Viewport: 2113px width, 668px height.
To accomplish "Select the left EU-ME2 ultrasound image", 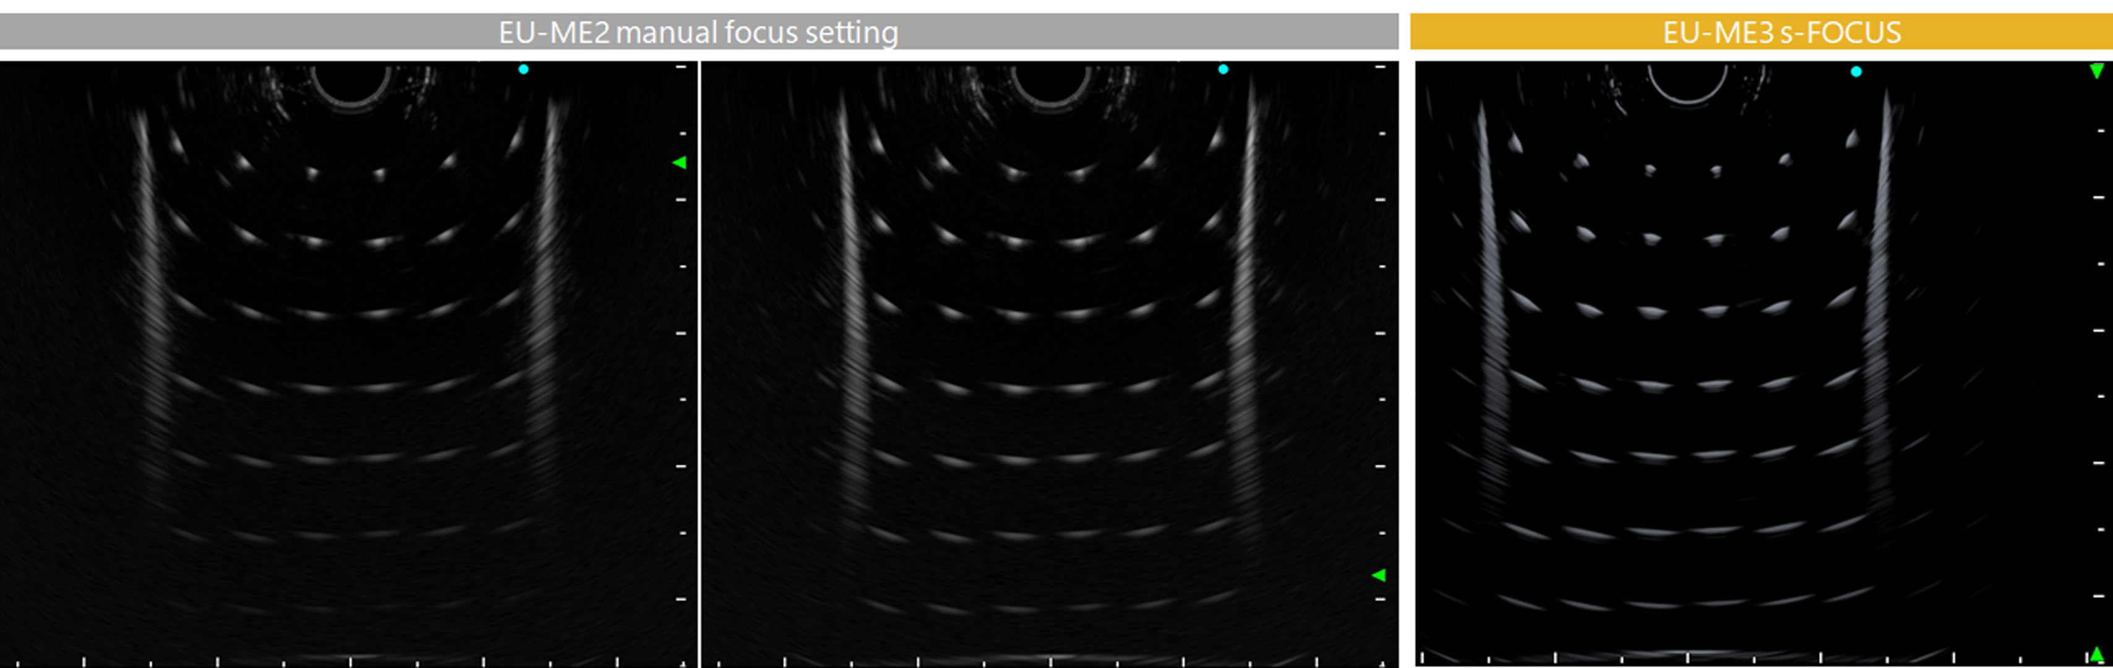I will coord(349,364).
